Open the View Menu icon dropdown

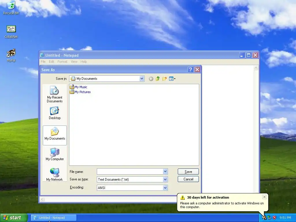pyautogui.click(x=172, y=79)
